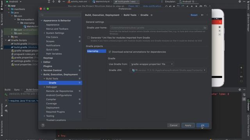
Task: Select Appearance in settings tree
Action: [53, 25]
